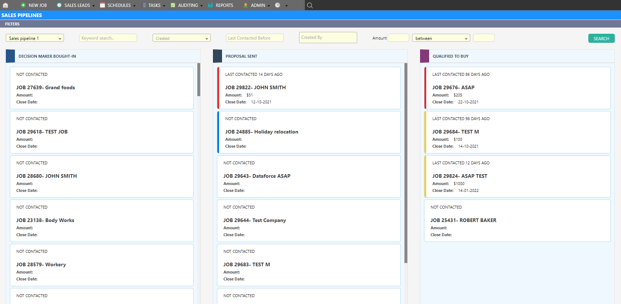Open the Admin menu
This screenshot has height=304, width=621.
click(258, 5)
